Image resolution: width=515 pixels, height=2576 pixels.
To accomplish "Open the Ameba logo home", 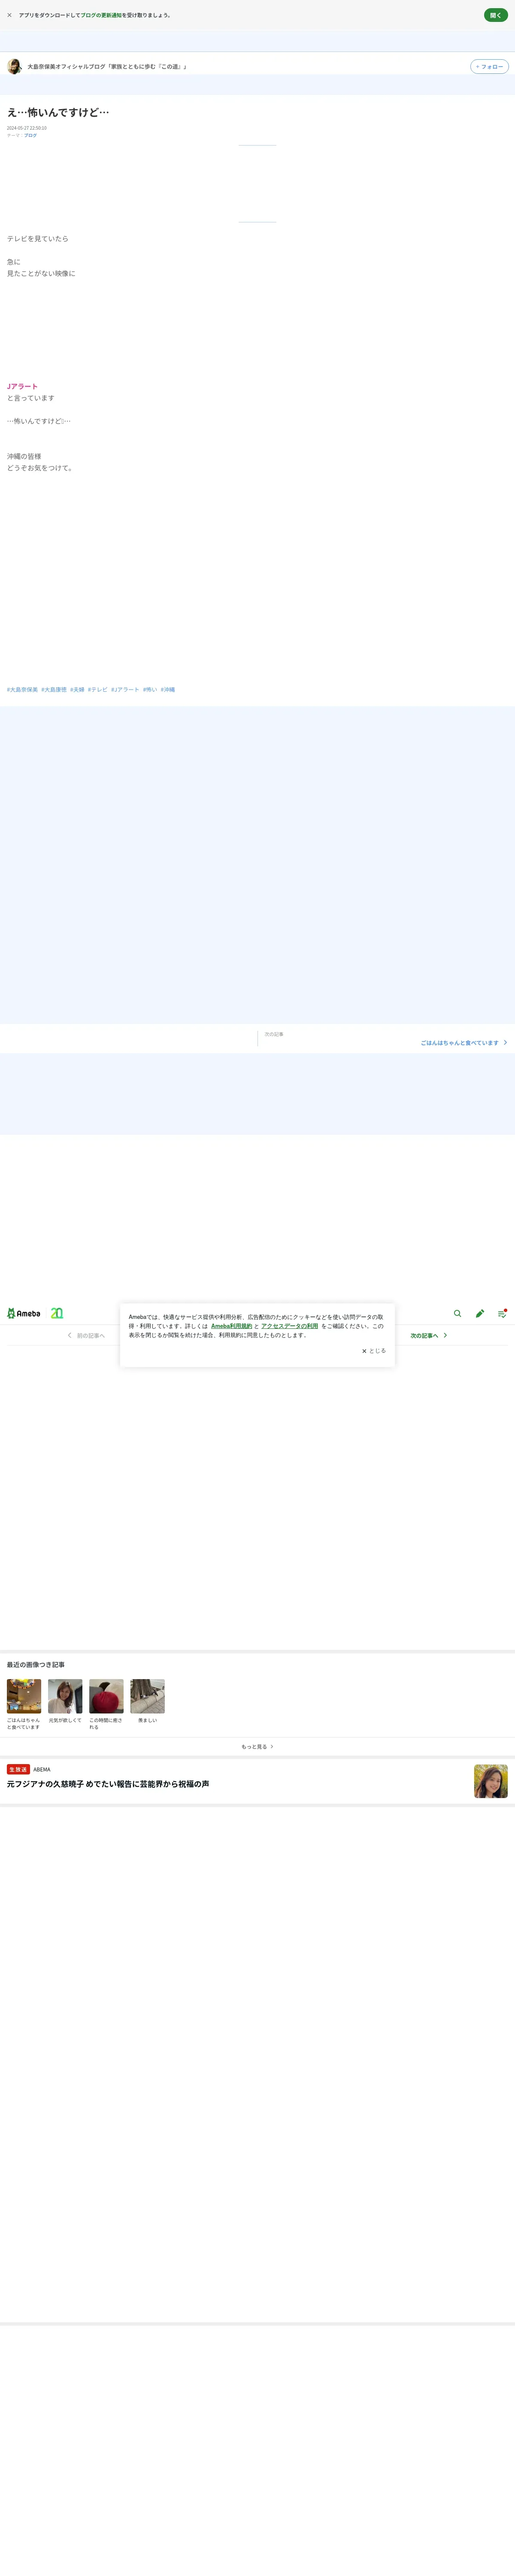I will click(24, 1313).
